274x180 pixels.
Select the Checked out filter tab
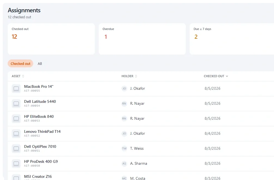pos(21,64)
